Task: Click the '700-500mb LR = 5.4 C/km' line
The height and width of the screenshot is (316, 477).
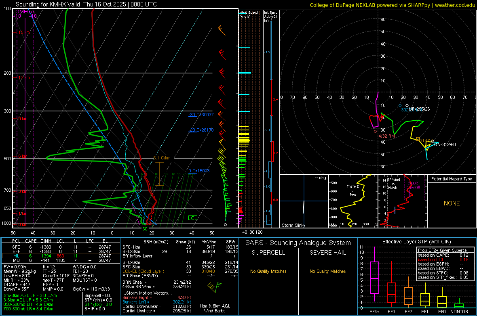Action: (x=28, y=309)
